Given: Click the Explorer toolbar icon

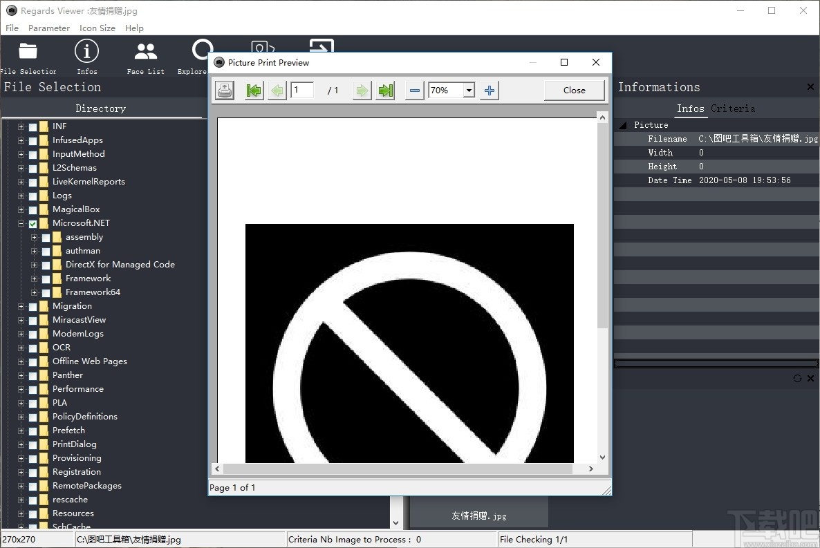Looking at the screenshot, I should (201, 51).
